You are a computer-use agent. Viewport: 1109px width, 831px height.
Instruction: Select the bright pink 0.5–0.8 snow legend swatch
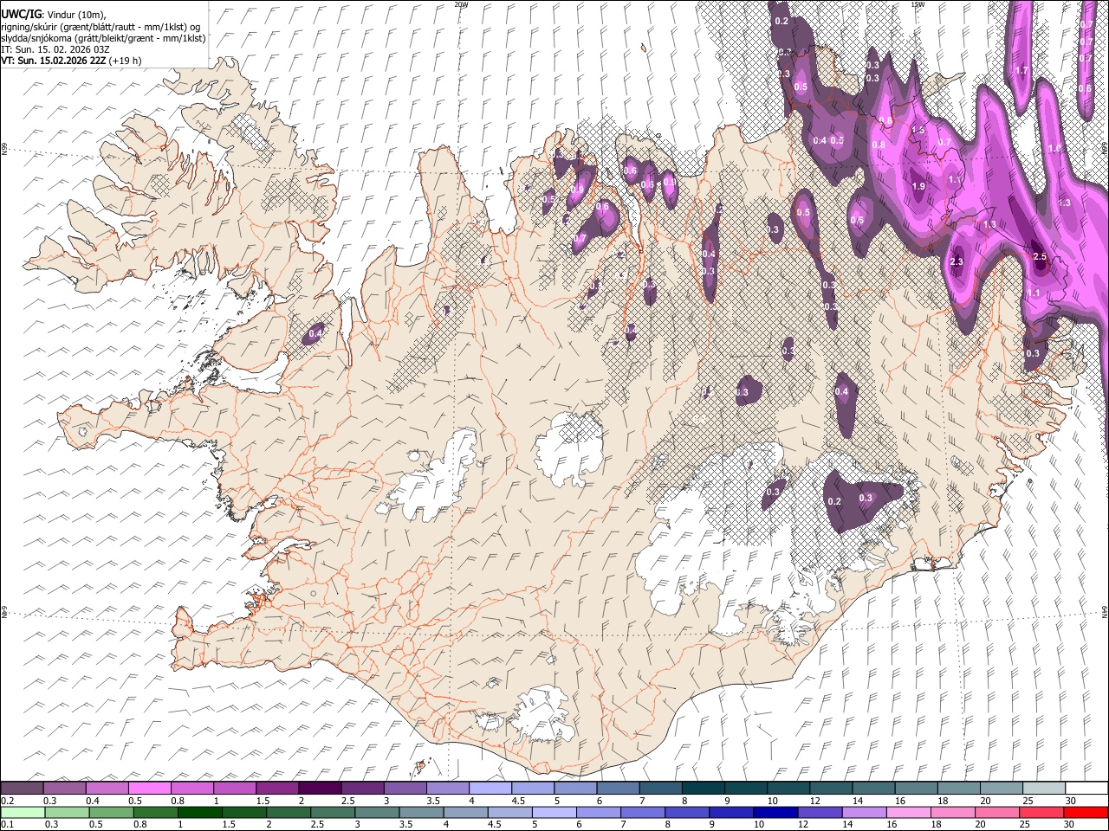pyautogui.click(x=150, y=788)
